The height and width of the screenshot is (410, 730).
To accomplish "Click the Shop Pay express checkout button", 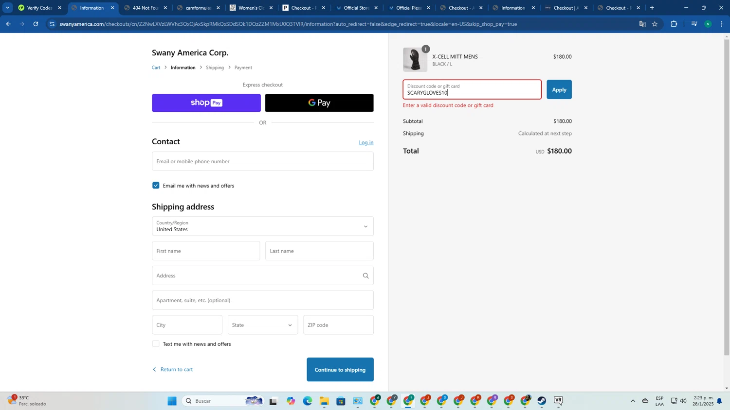I will (206, 103).
